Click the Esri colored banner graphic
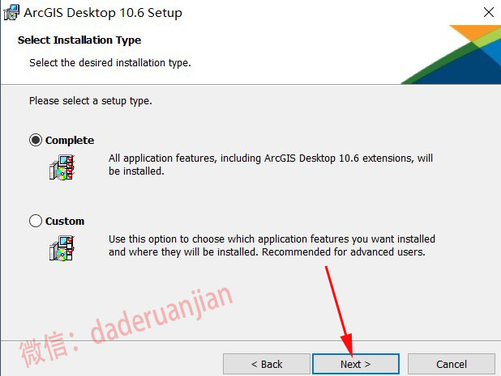The height and width of the screenshot is (376, 501). tap(451, 54)
